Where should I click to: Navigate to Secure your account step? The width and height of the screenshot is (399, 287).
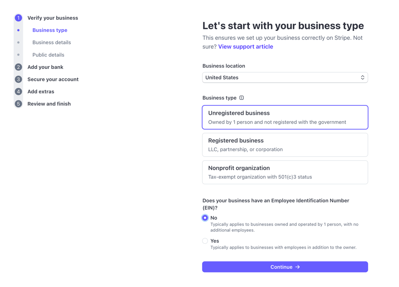[53, 79]
